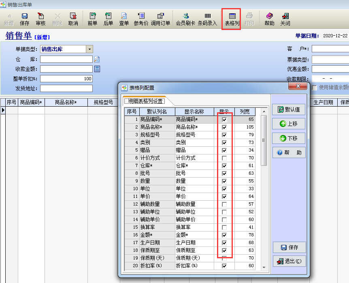Close the 表格列配置 dialog

point(298,86)
